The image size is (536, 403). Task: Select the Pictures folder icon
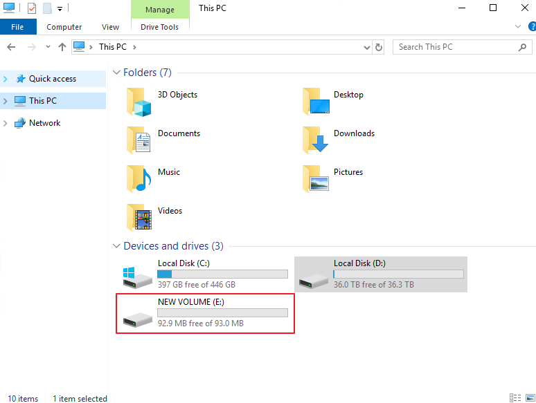pyautogui.click(x=316, y=178)
